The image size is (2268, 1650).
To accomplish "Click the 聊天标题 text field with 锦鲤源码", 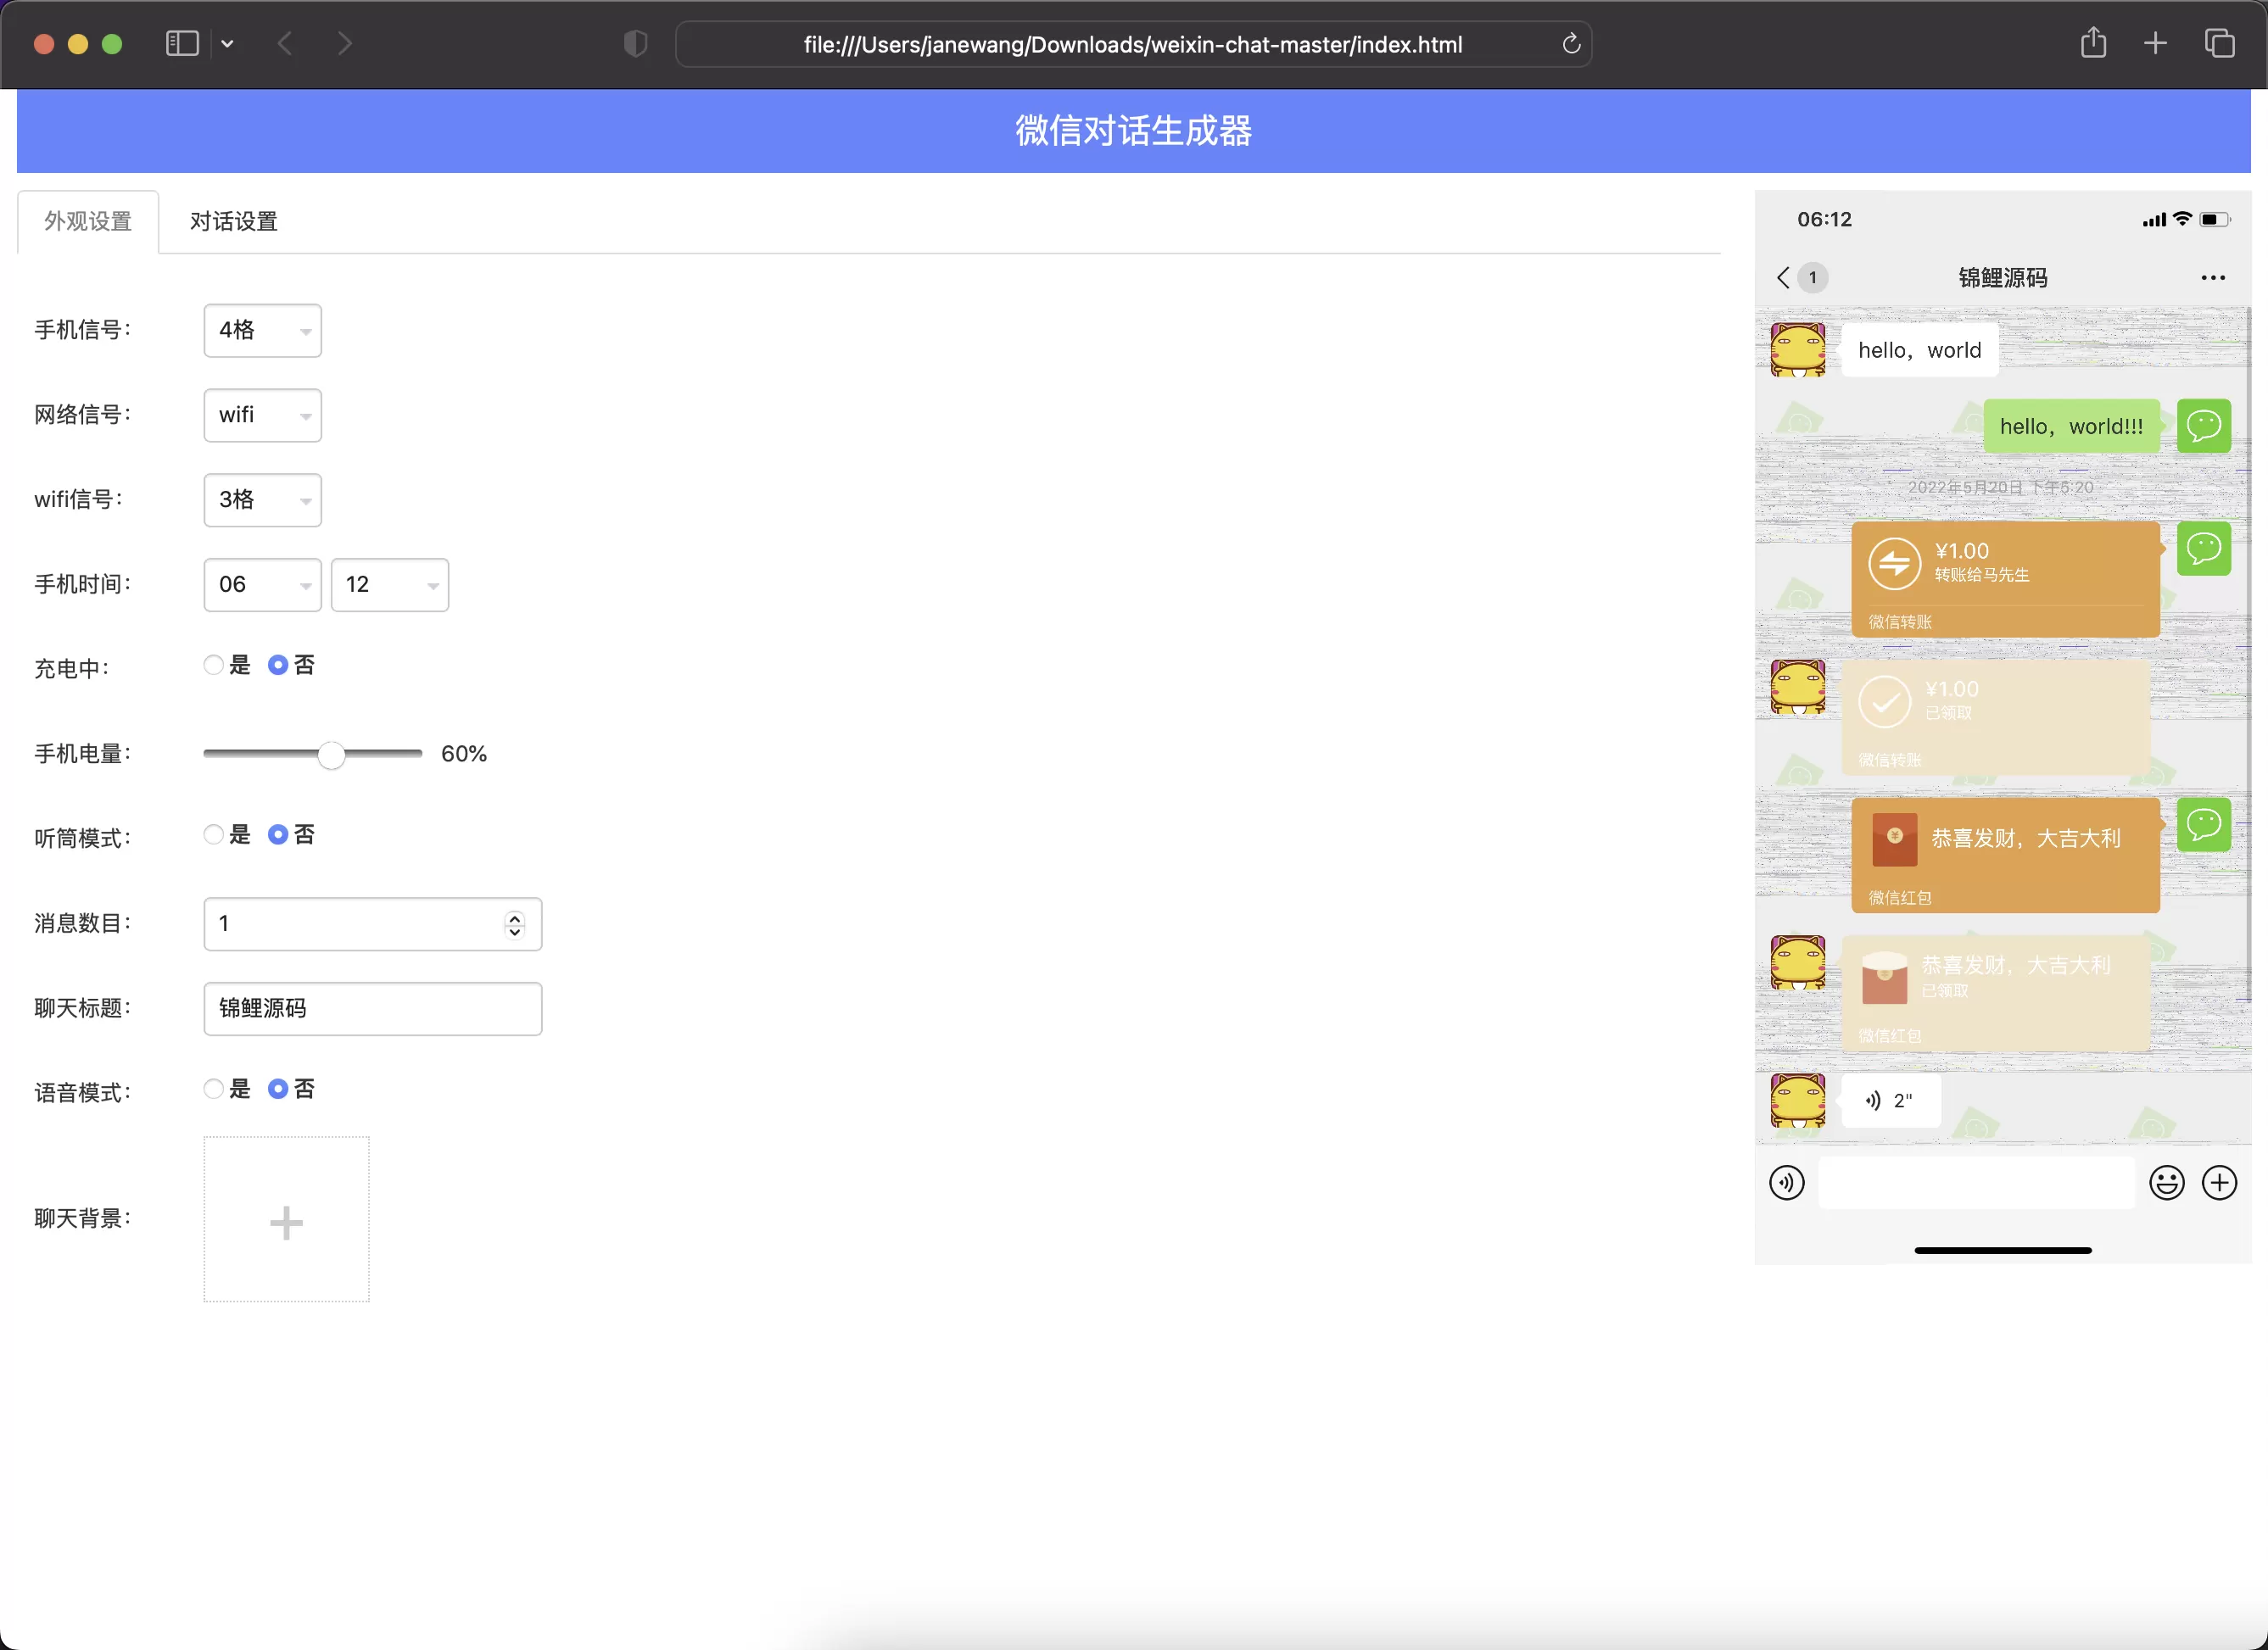I will (x=372, y=1008).
